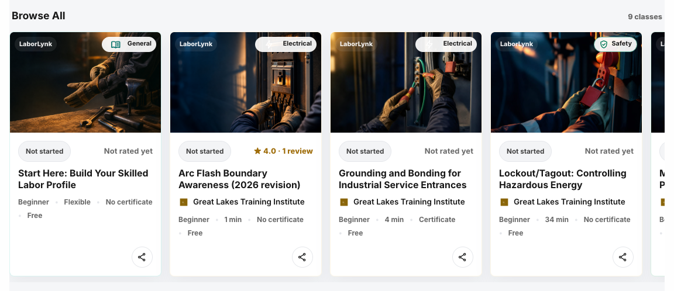The height and width of the screenshot is (291, 674).
Task: Click Beginner level on Lockout/Tagout card
Action: tap(514, 220)
